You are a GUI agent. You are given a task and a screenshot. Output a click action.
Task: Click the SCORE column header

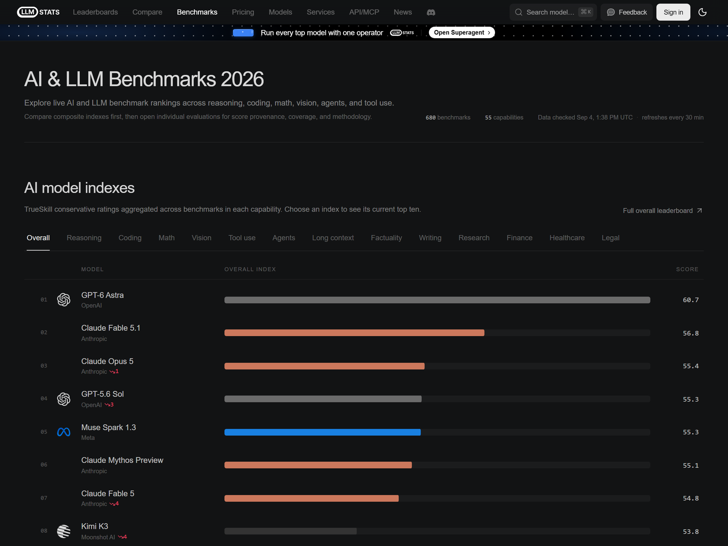pos(687,269)
